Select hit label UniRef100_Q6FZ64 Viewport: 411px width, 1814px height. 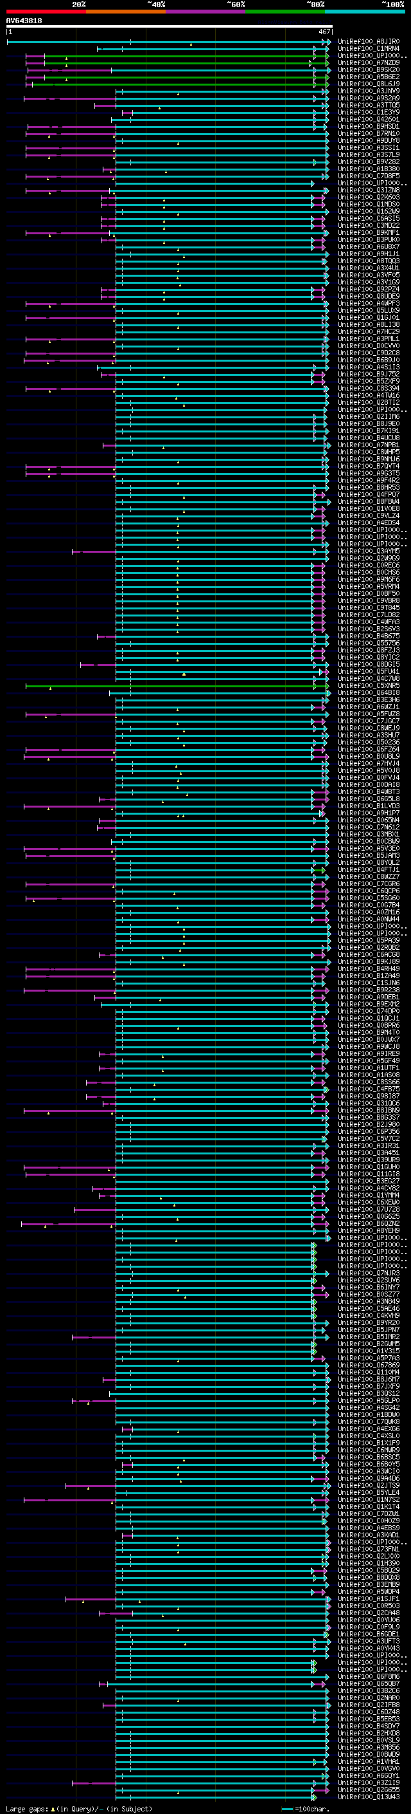(369, 749)
